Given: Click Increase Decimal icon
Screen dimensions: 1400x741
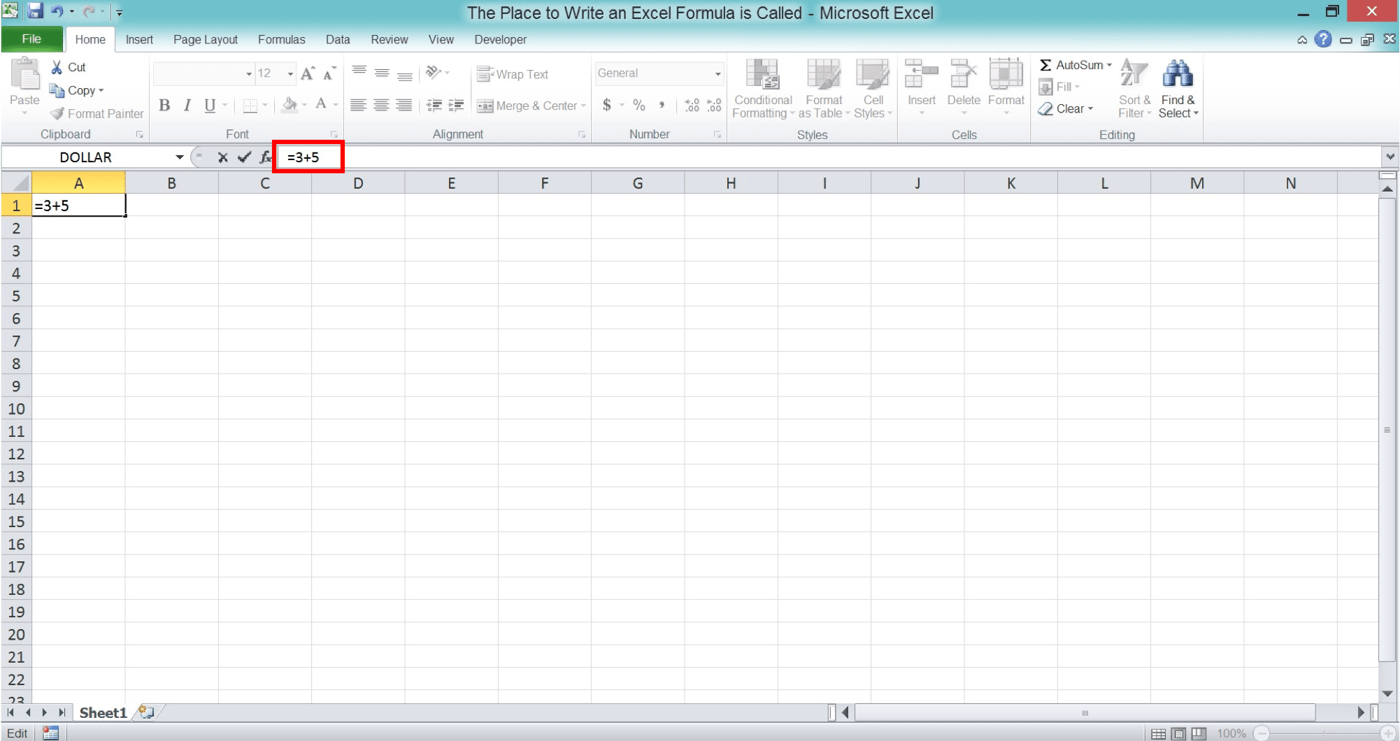Looking at the screenshot, I should [692, 106].
